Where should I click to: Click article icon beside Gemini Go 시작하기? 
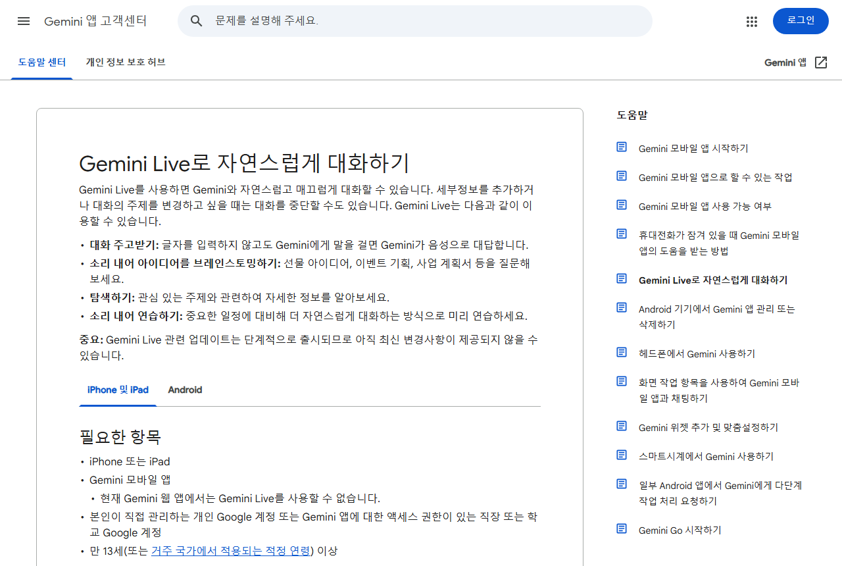[x=622, y=528]
